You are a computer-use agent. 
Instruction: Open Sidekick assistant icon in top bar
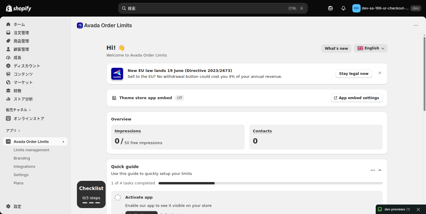tap(330, 8)
